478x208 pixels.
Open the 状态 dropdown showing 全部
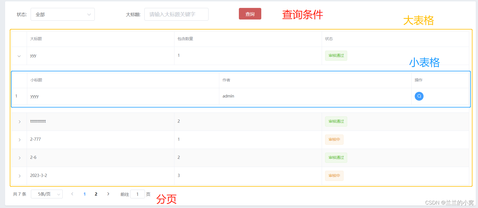click(63, 14)
